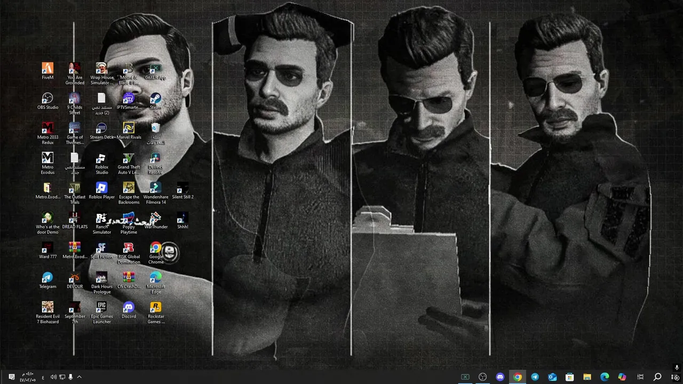The height and width of the screenshot is (384, 683).
Task: Select the Metro Exodus game shortcut
Action: (47, 163)
